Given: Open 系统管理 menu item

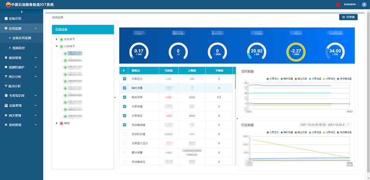Looking at the screenshot, I should (21, 125).
